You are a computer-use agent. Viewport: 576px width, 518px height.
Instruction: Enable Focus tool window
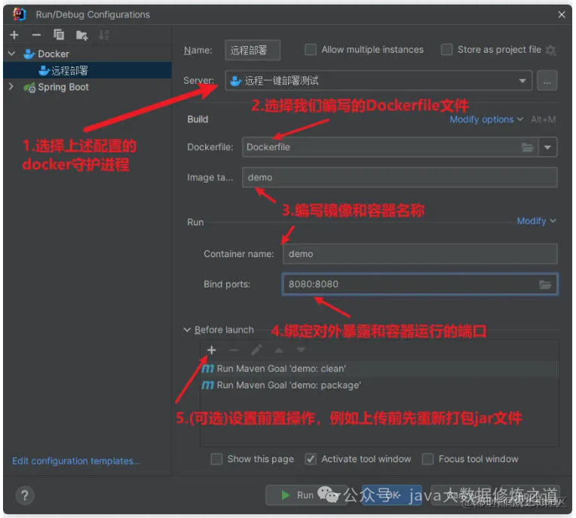click(427, 459)
